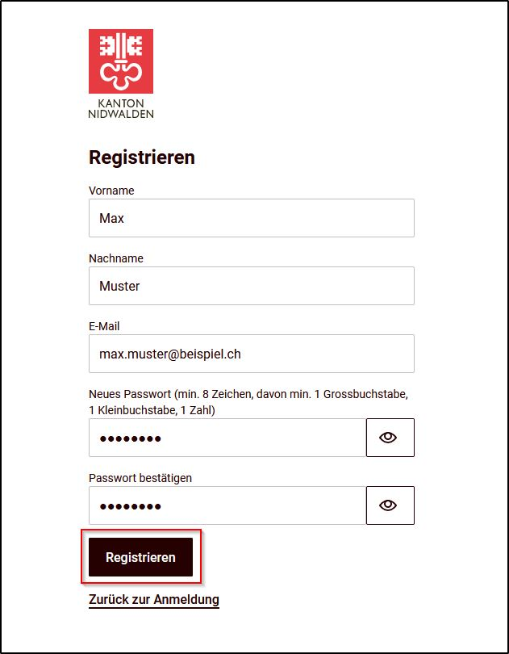Viewport: 509px width, 654px height.
Task: Click the Vorname label
Action: pos(111,191)
